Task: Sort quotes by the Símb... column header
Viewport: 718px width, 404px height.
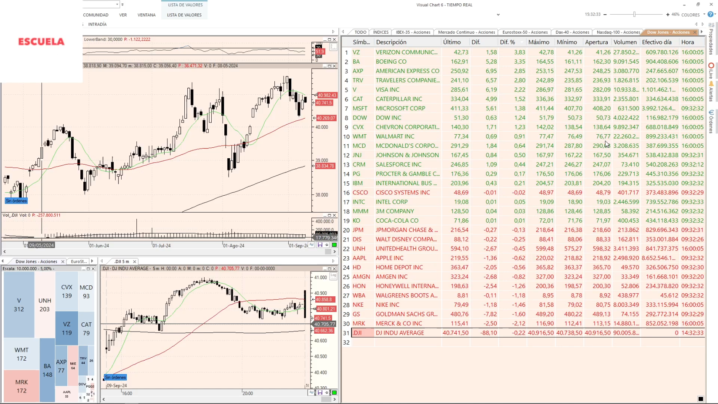Action: pyautogui.click(x=362, y=42)
